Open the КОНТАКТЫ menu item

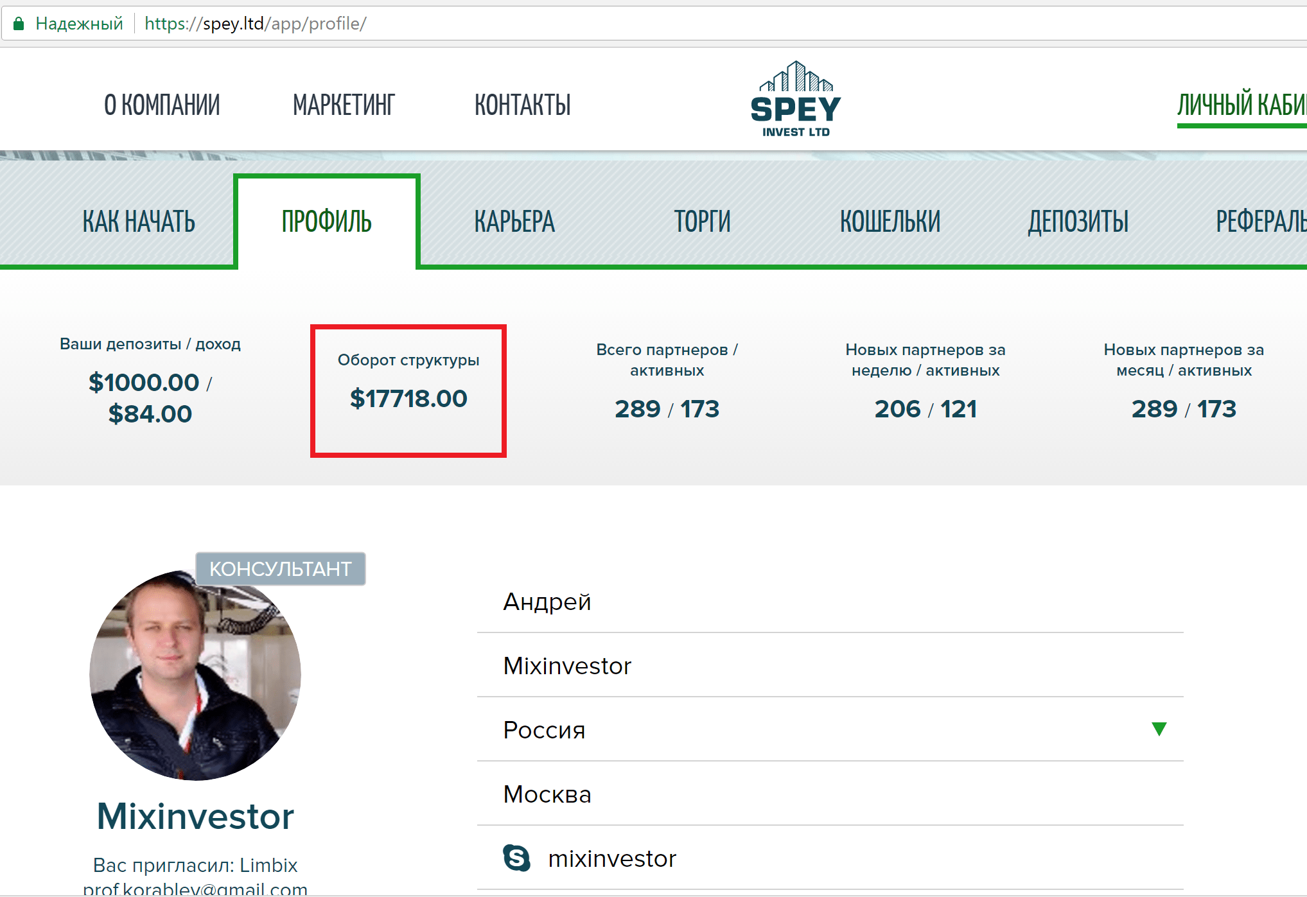tap(522, 105)
